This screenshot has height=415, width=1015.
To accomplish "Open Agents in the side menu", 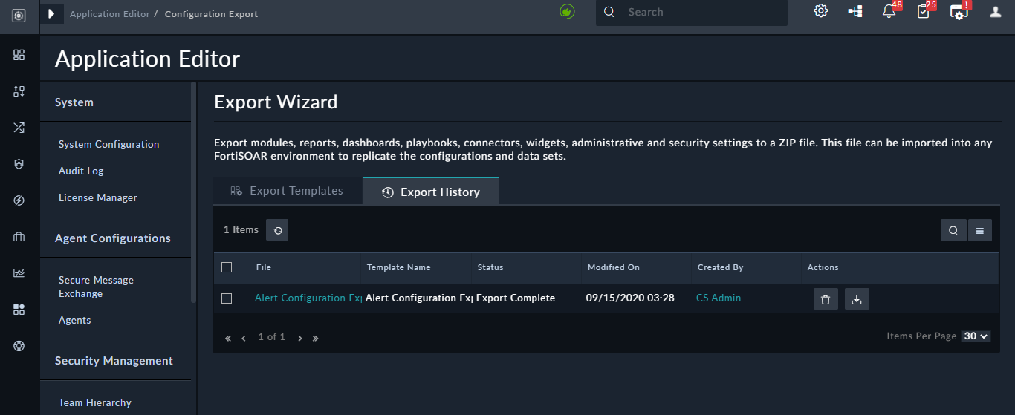I will coord(74,320).
